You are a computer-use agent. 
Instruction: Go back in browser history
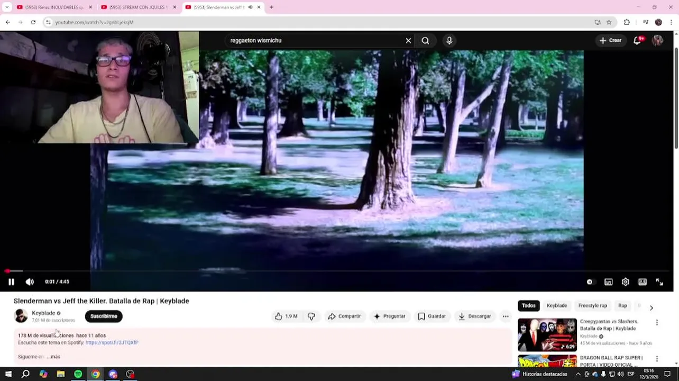(8, 22)
